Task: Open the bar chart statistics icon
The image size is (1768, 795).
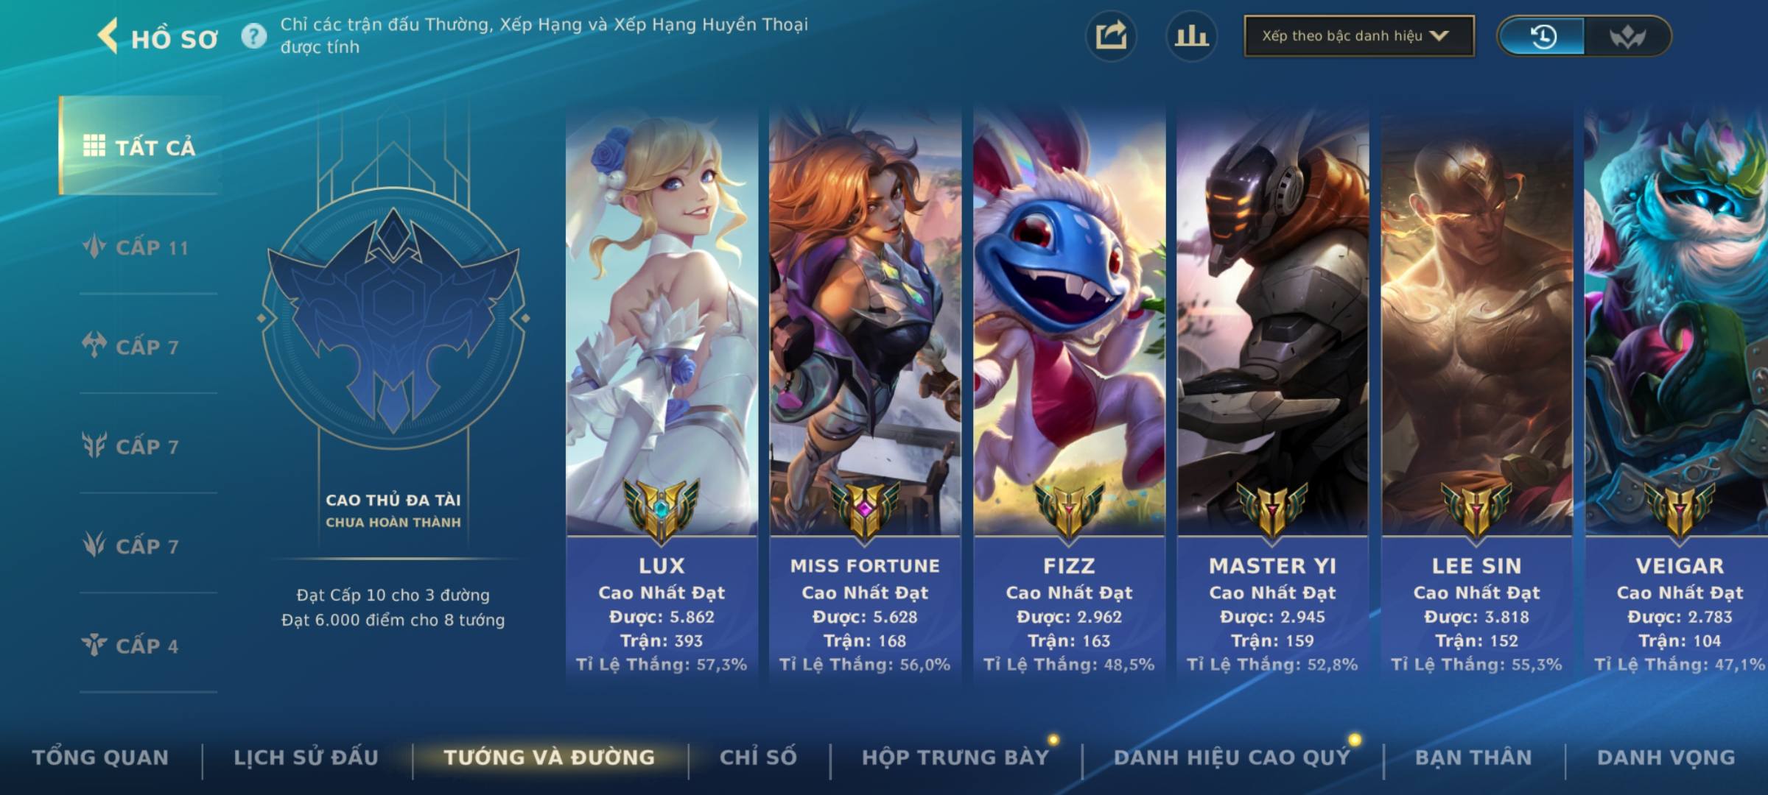Action: coord(1191,36)
